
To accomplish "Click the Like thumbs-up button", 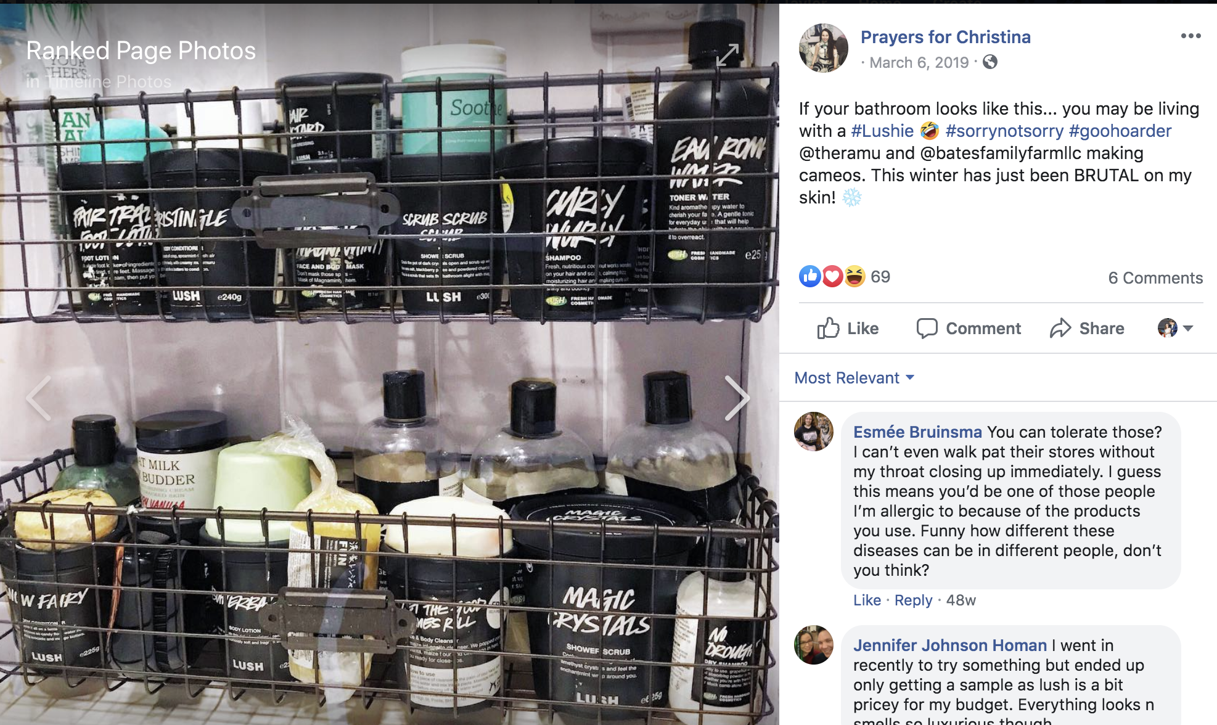I will (848, 328).
